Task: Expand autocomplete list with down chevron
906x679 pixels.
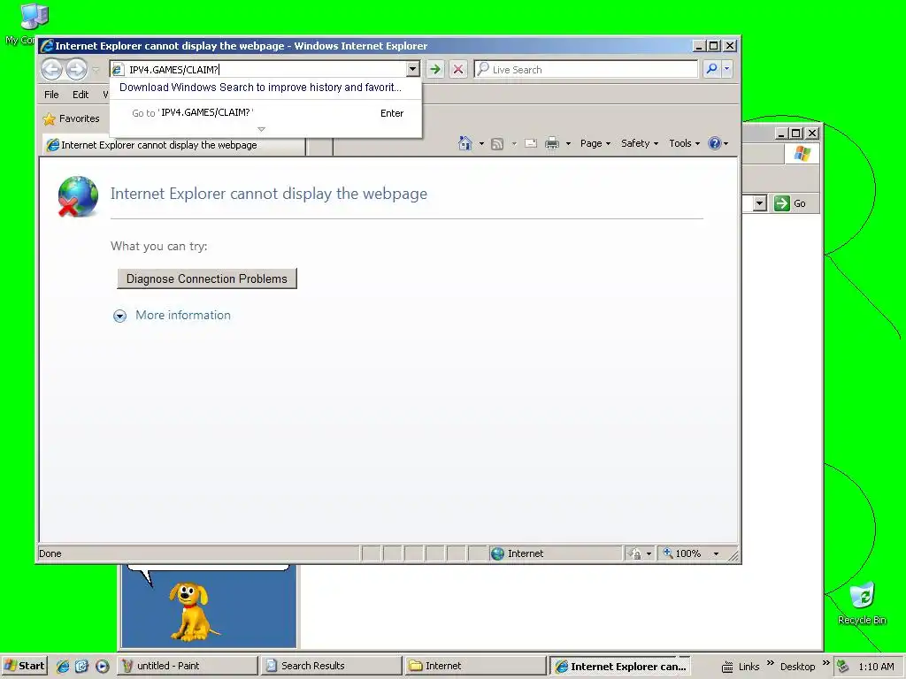Action: point(261,129)
